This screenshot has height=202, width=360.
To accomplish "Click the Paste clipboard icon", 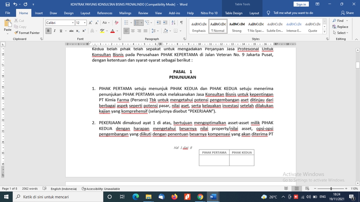I will pyautogui.click(x=7, y=23).
